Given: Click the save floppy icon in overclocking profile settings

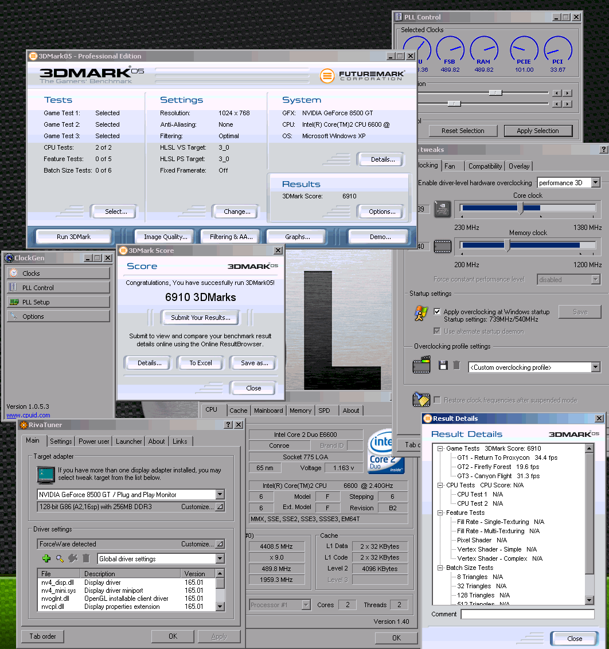Looking at the screenshot, I should pos(443,365).
